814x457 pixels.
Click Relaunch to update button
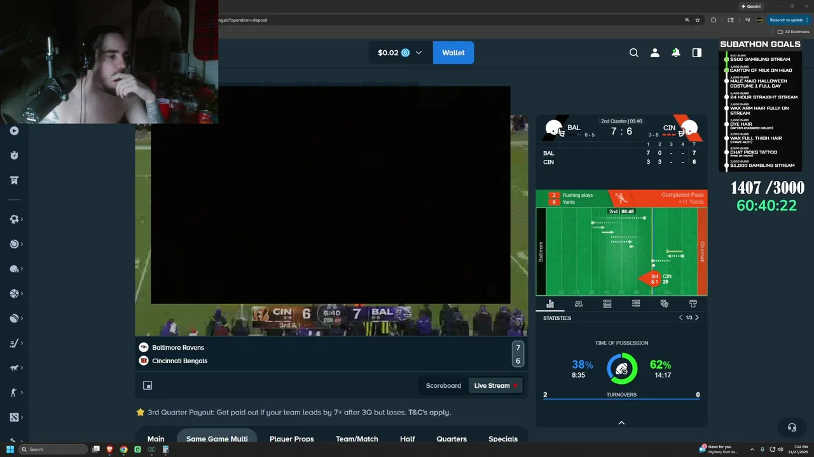789,20
